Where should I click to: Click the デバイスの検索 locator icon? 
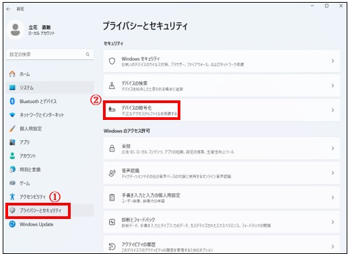point(112,86)
